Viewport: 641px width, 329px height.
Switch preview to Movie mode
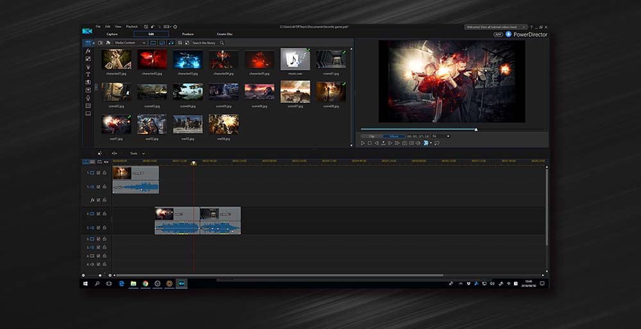[x=394, y=136]
